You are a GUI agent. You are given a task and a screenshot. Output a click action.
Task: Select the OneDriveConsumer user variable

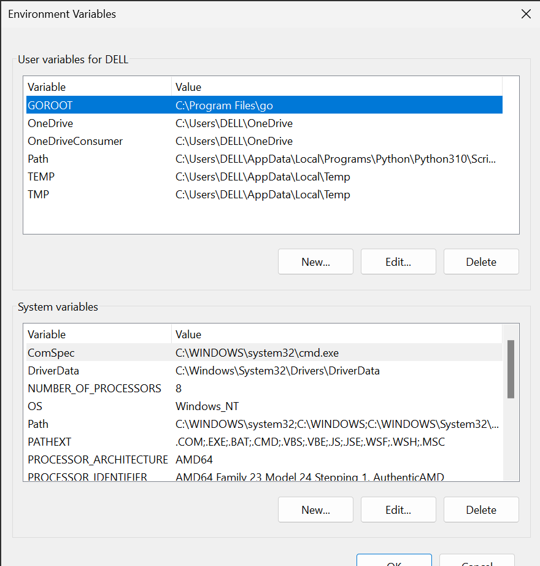(264, 141)
